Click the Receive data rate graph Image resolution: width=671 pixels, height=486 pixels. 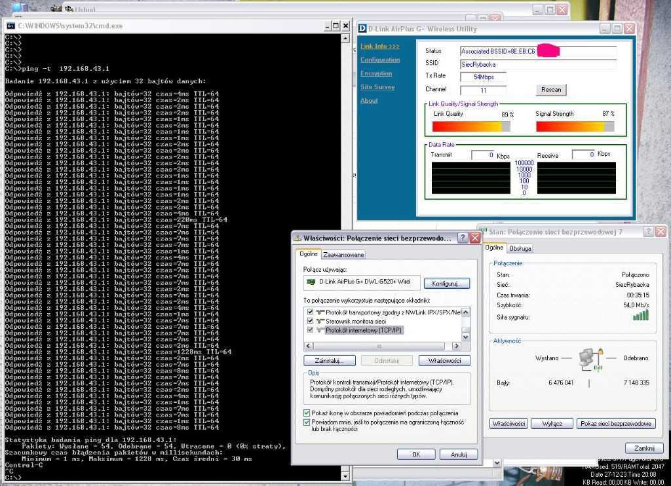[x=577, y=178]
